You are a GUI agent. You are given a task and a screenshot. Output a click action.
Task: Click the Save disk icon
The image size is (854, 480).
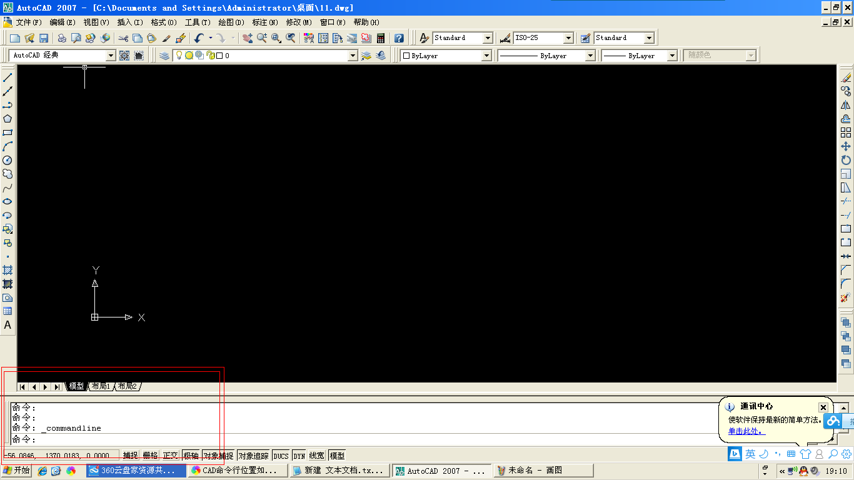44,38
